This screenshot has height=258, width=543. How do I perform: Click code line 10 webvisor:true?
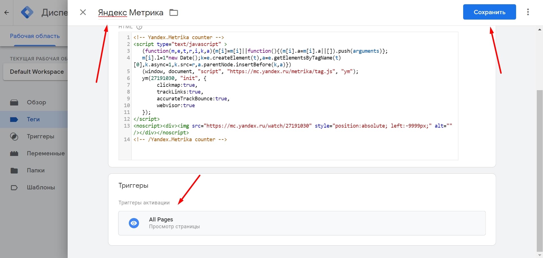(176, 105)
